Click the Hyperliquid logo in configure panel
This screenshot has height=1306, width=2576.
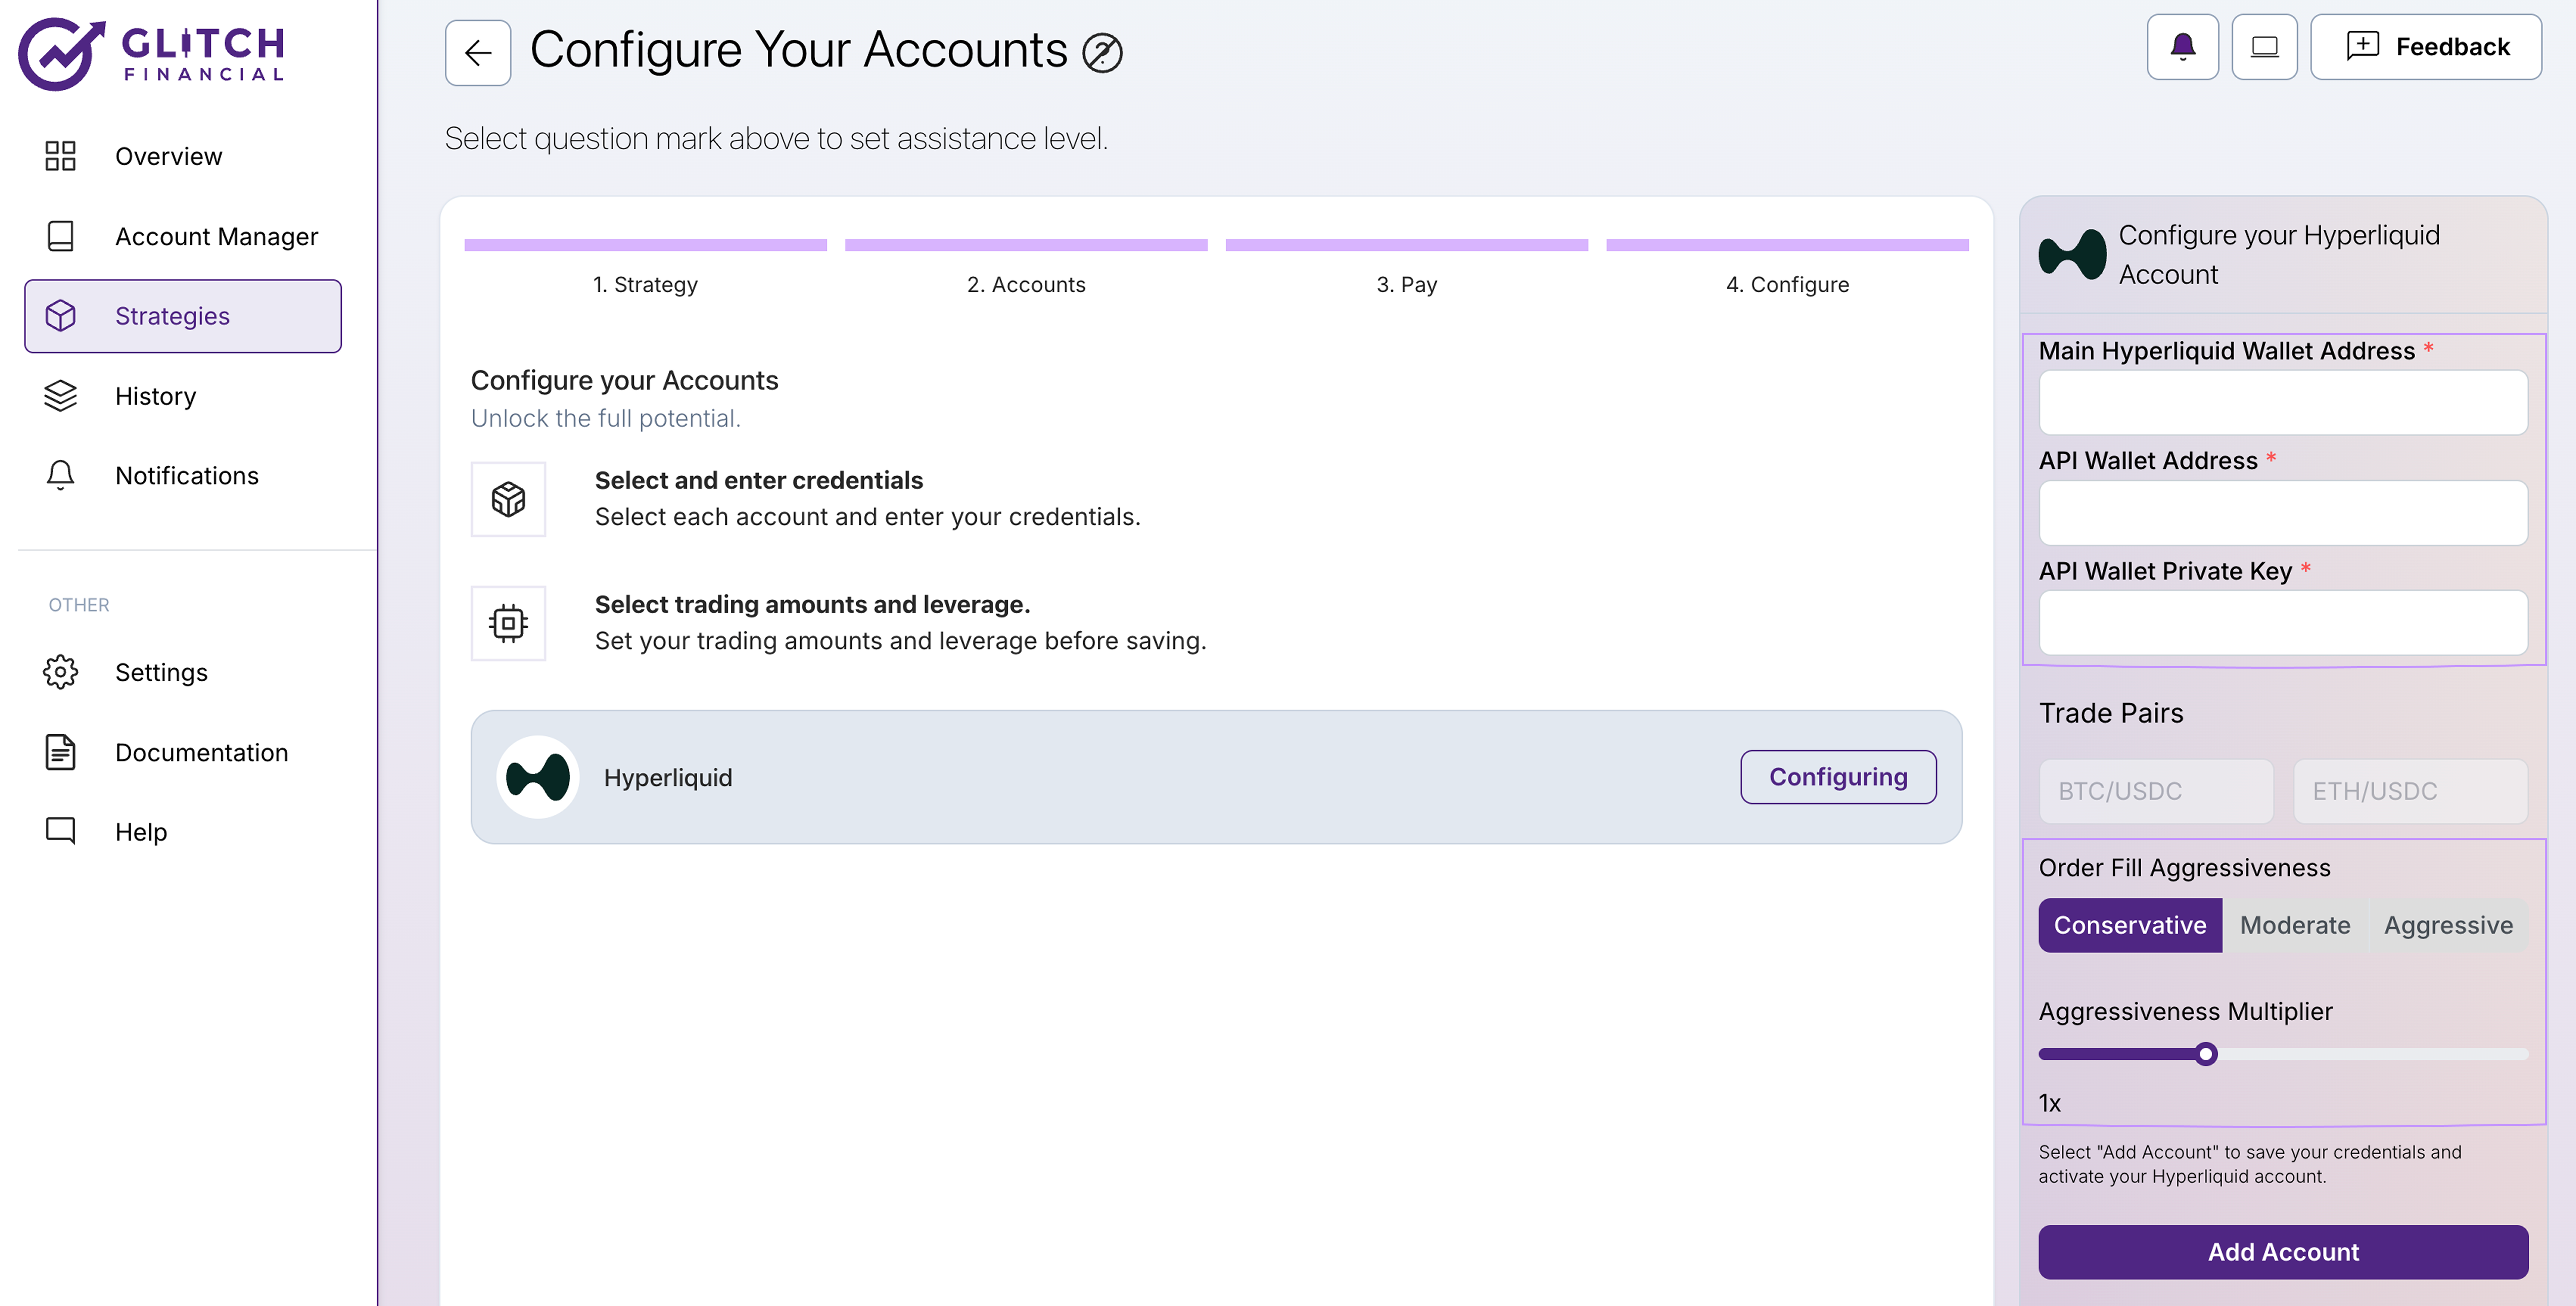point(2072,254)
